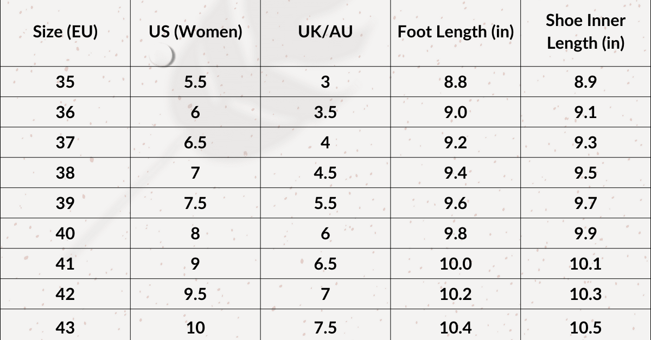Click shoe inner length 8.9 cell

point(585,82)
